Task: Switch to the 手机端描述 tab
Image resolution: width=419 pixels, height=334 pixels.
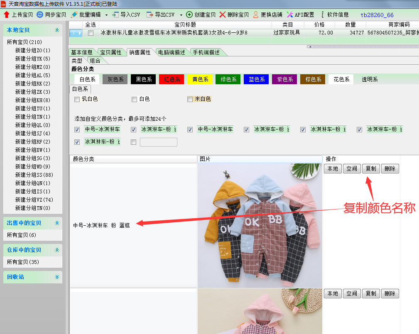Action: point(206,52)
